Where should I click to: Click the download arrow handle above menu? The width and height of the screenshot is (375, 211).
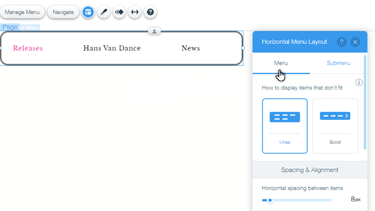[154, 31]
